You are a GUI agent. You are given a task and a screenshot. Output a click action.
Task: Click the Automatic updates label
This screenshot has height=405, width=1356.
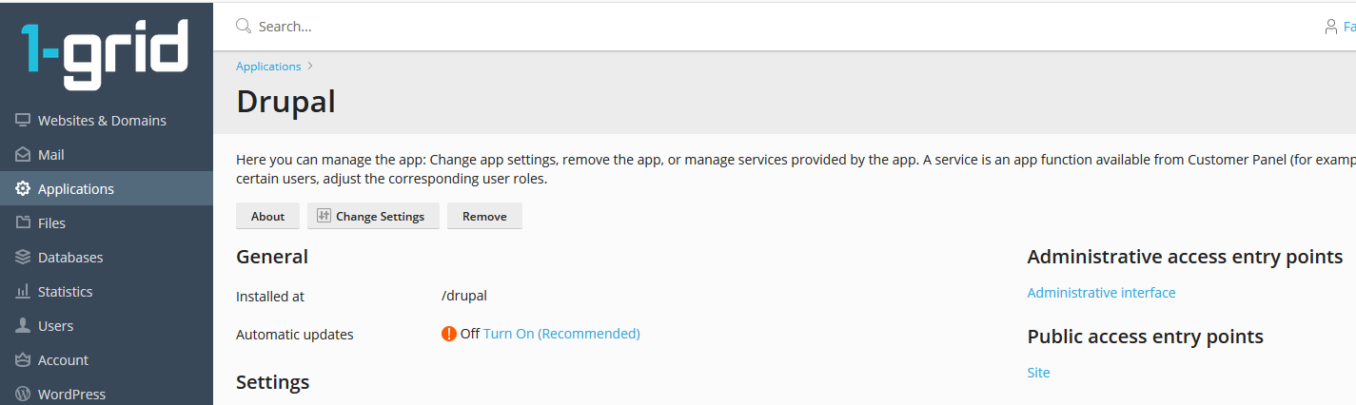(x=295, y=334)
